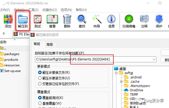This screenshot has width=169, height=108.
Task: Open the 帮助(H) menu
Action: 81,10
